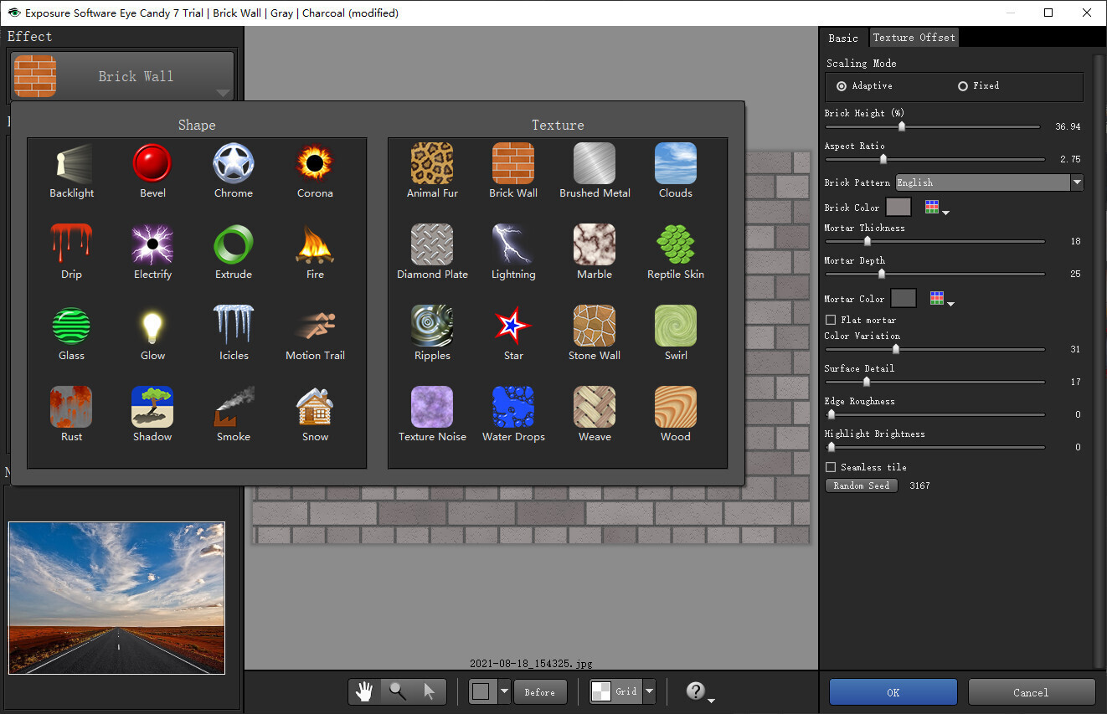Viewport: 1107px width, 714px height.
Task: Open the Brick Color palette dropdown
Action: (936, 207)
